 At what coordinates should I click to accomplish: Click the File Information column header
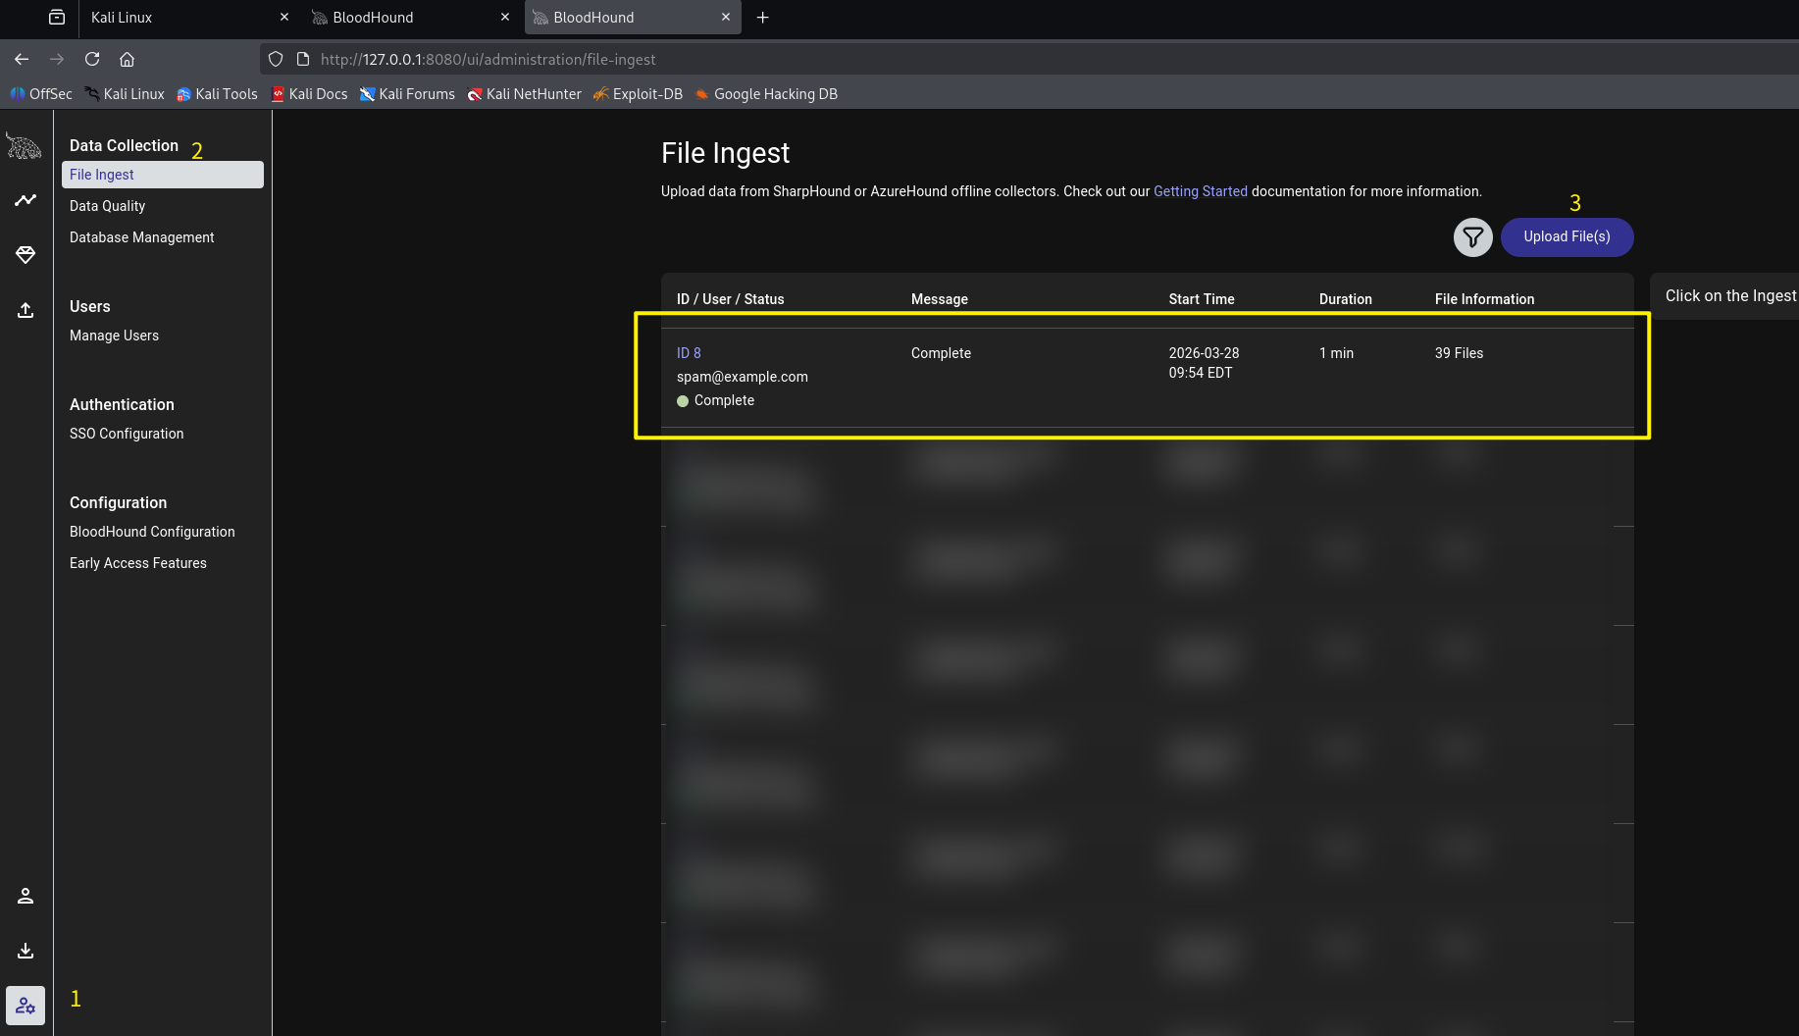point(1484,299)
